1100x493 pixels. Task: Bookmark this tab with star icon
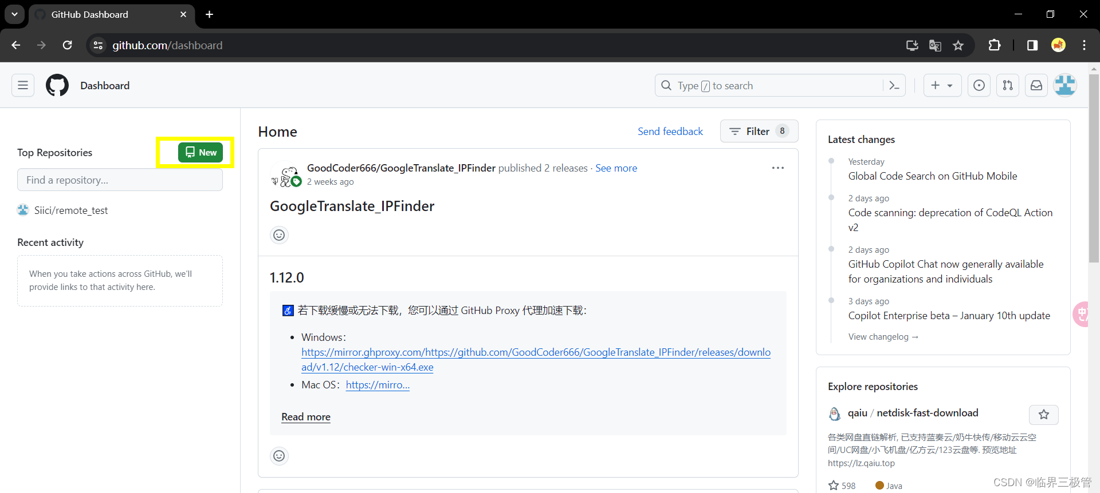[958, 45]
